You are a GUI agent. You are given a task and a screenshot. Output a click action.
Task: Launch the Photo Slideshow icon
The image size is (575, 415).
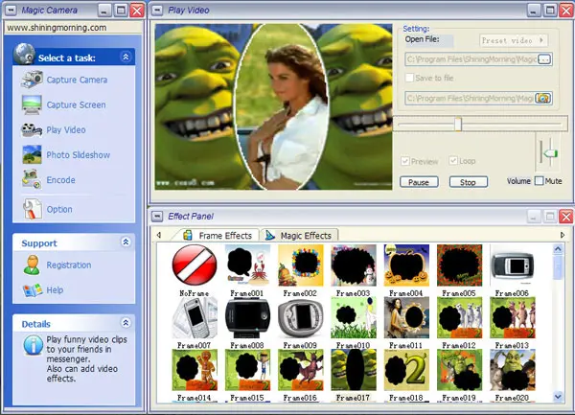tap(32, 154)
